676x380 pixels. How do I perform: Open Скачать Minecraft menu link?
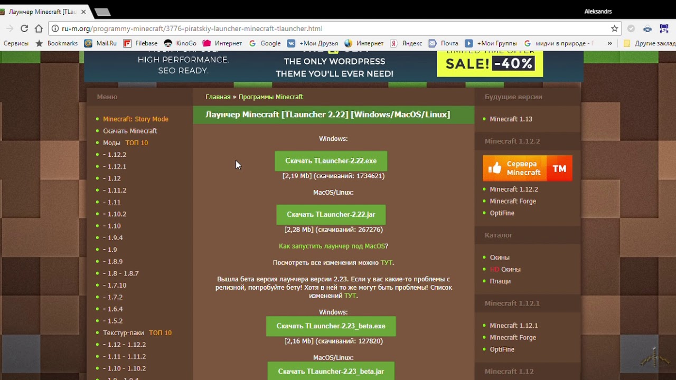tap(130, 131)
